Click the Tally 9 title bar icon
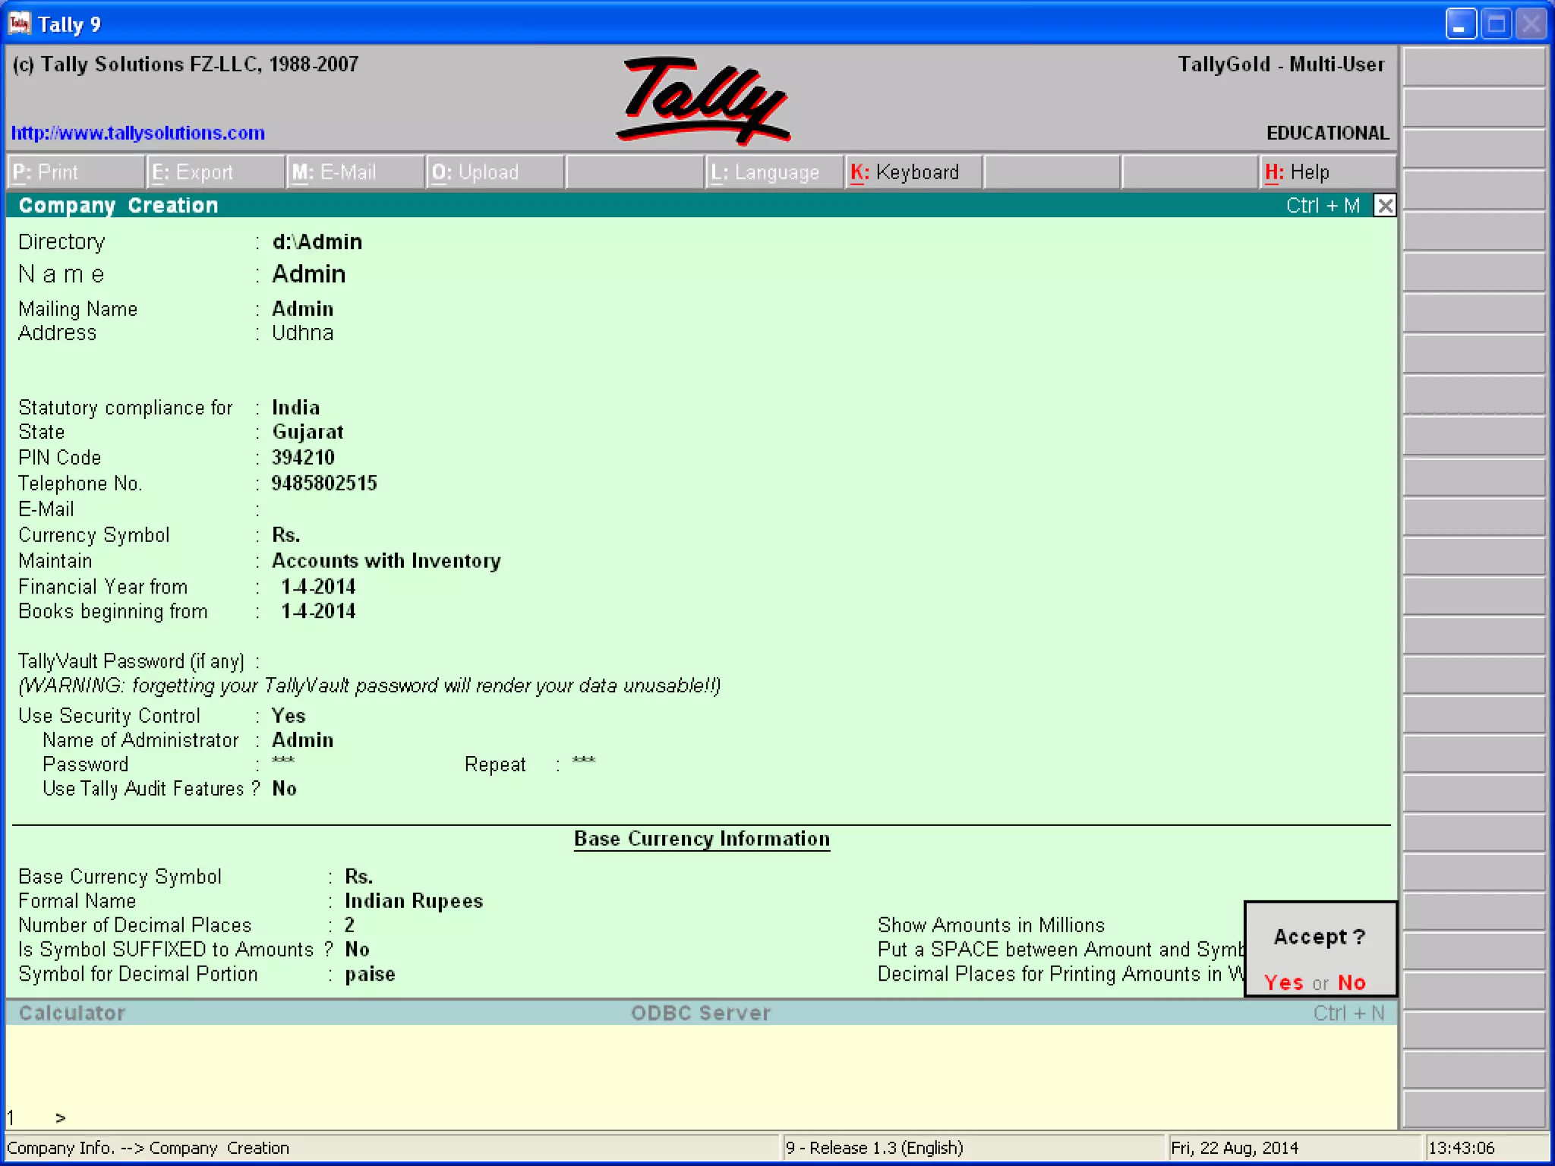The image size is (1555, 1166). pos(19,24)
